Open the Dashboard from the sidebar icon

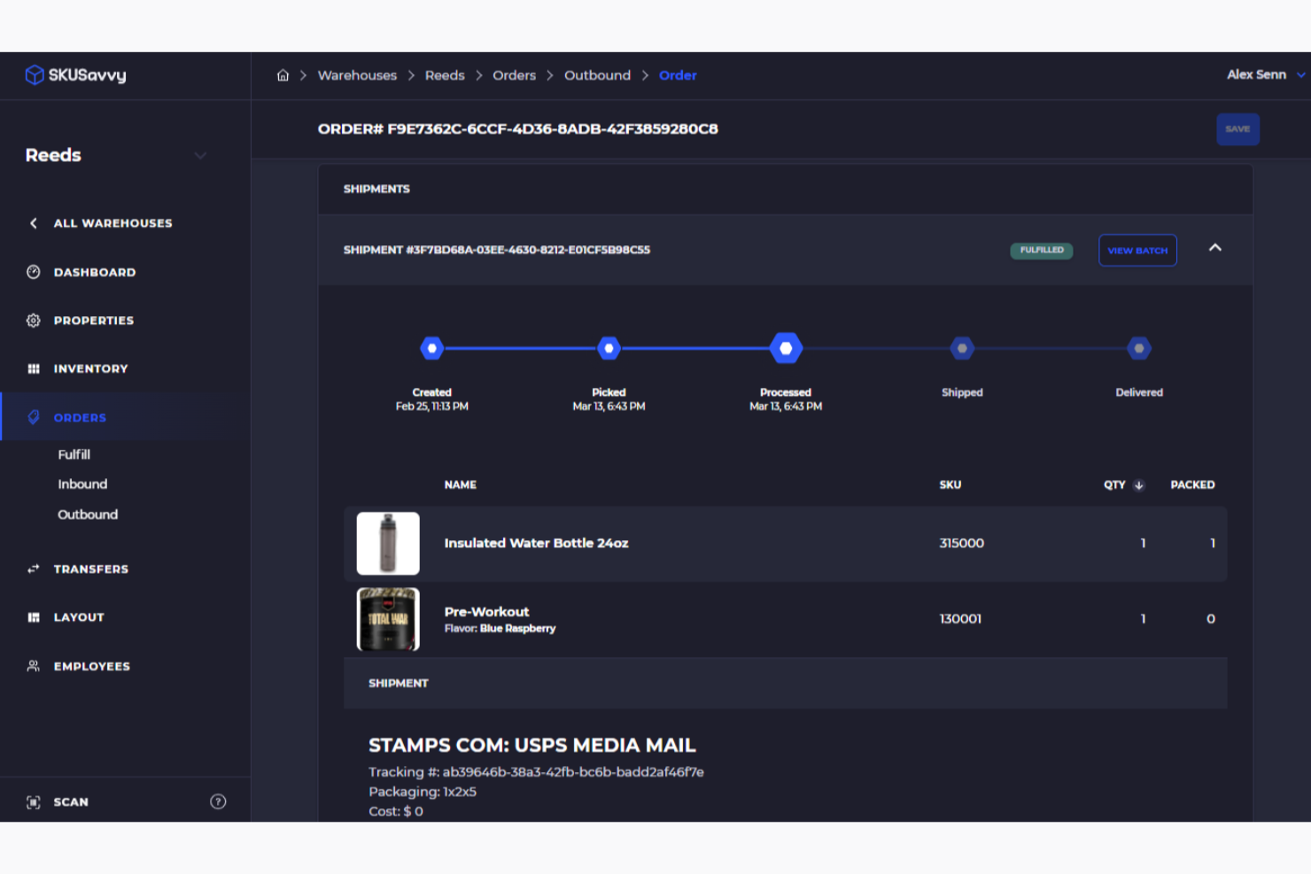click(x=33, y=272)
